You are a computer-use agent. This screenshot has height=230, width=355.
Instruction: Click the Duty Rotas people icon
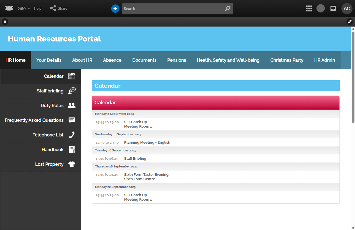72,105
